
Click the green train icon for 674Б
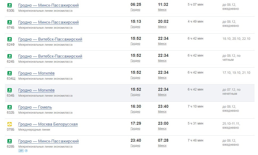coord(10,22)
